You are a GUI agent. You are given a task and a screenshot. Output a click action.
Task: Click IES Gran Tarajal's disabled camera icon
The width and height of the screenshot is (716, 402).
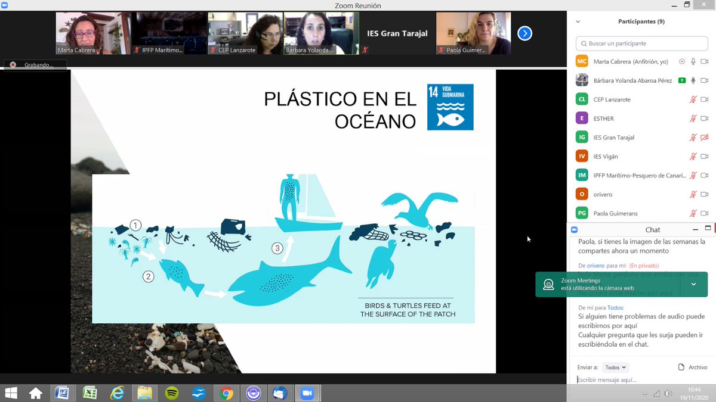(704, 138)
